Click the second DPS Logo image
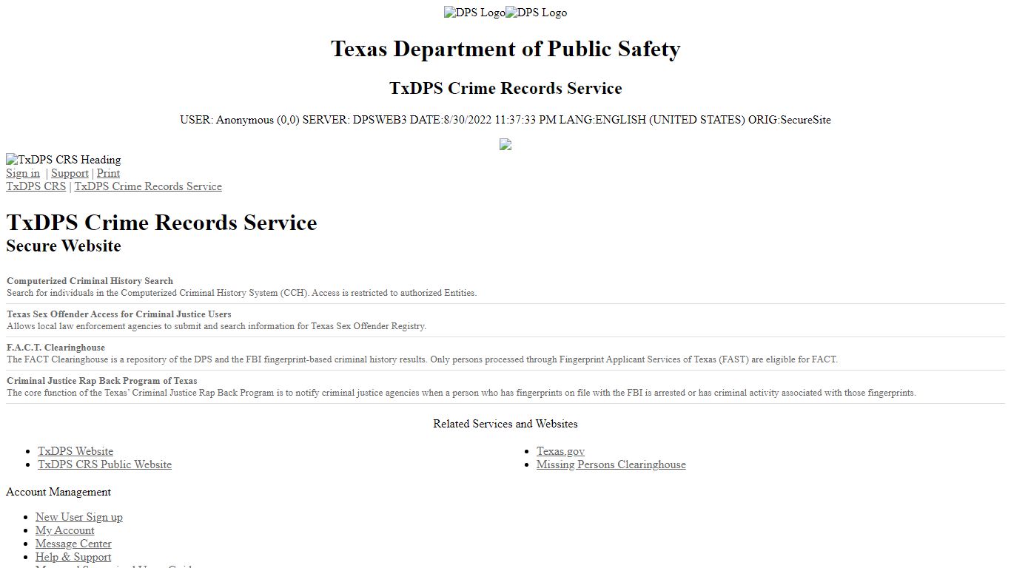This screenshot has height=568, width=1011. (x=537, y=13)
